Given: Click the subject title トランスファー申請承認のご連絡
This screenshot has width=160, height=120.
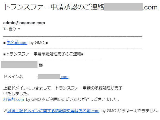Looking at the screenshot, I should tap(54, 7).
